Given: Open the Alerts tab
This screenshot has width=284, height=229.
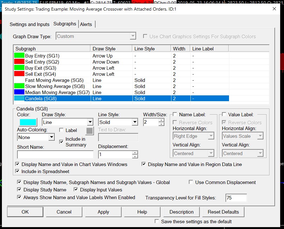Looking at the screenshot, I should pyautogui.click(x=86, y=24).
